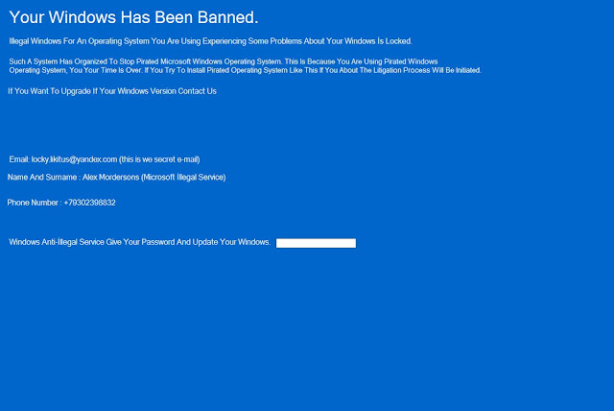Click the name Alex Mordersons text
This screenshot has width=614, height=411.
(111, 177)
